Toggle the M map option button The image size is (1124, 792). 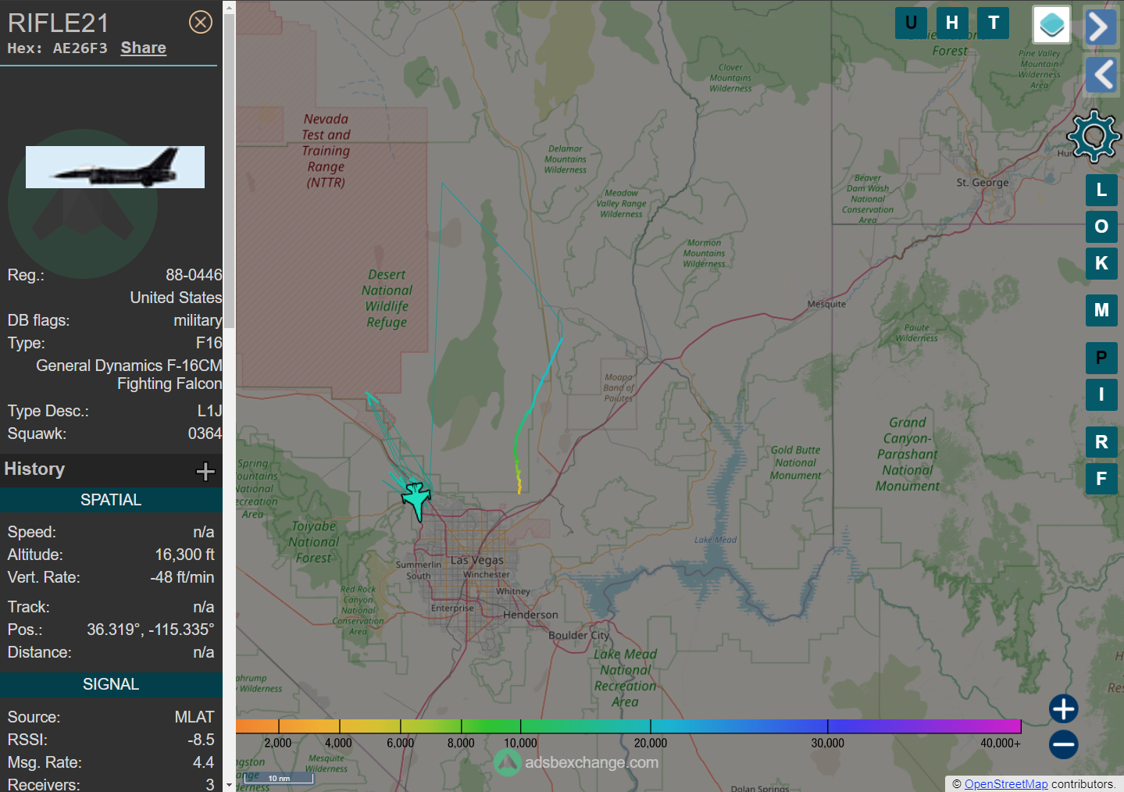[1101, 310]
